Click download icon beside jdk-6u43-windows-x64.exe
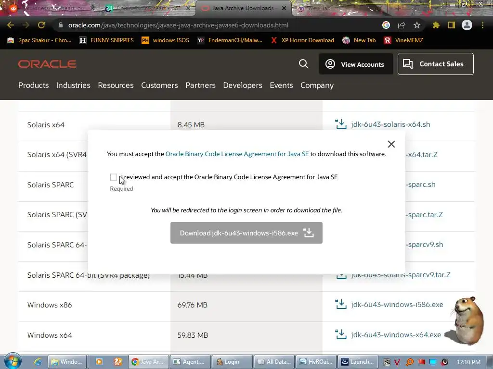The height and width of the screenshot is (369, 493). pyautogui.click(x=341, y=334)
